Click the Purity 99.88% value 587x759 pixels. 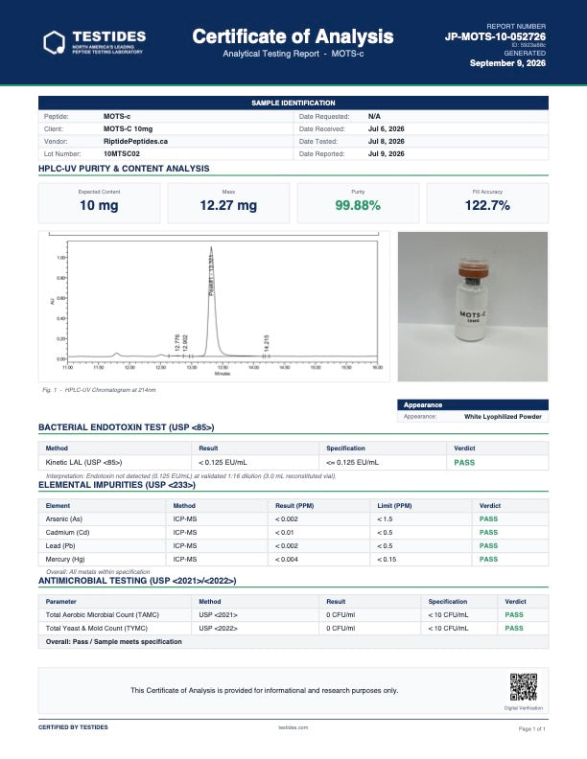tap(358, 205)
